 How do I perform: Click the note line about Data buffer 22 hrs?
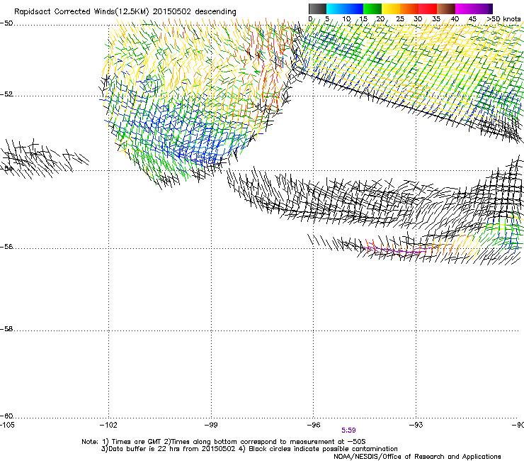pos(249,449)
